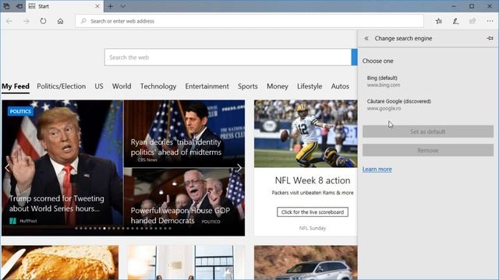Select Căutare Google (discovered) search engine
The width and height of the screenshot is (499, 280).
point(428,105)
